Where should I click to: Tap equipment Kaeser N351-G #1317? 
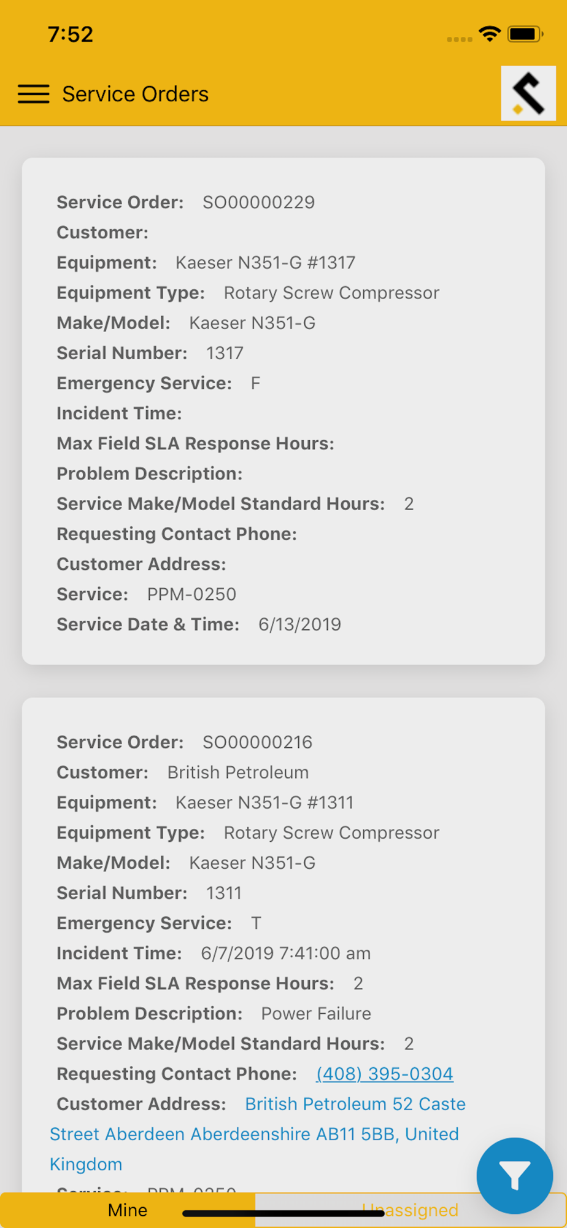(x=265, y=263)
